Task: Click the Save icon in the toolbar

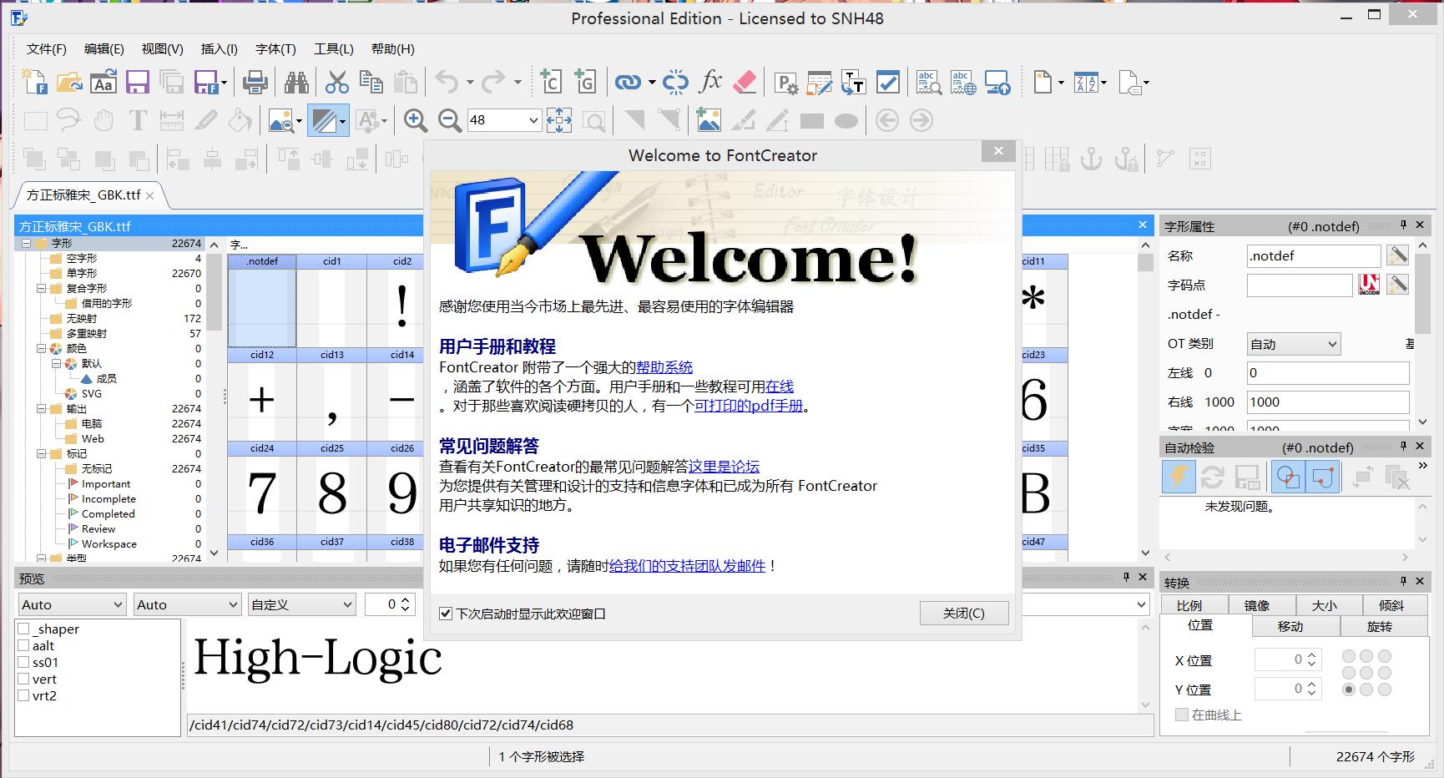Action: pos(138,82)
